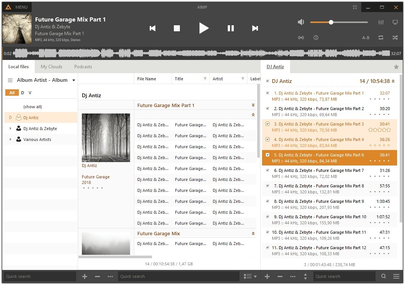This screenshot has height=285, width=405.
Task: Toggle the DJ Antiz group checkbox
Action: pos(268,81)
